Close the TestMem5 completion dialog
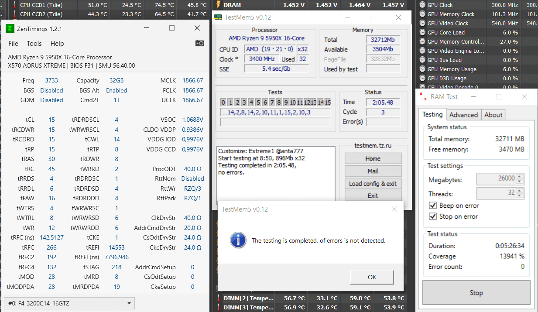Viewport: 538px width, 312px height. point(394,209)
